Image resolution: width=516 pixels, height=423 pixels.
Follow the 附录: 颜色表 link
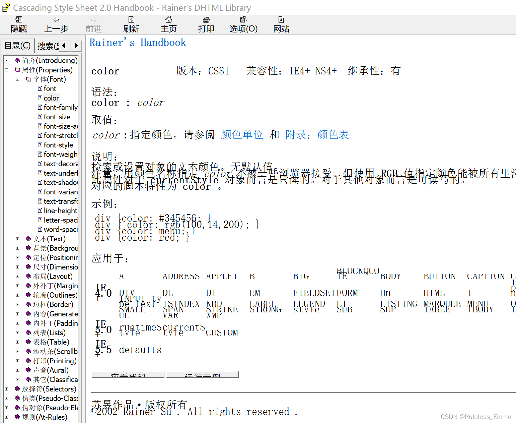pyautogui.click(x=317, y=135)
